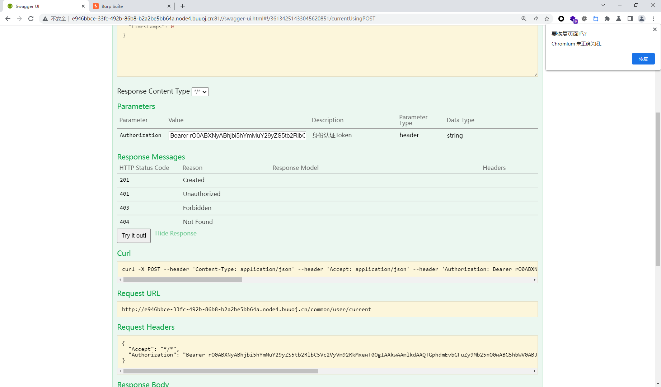The width and height of the screenshot is (661, 387).
Task: Open the Chrome profile avatar
Action: pyautogui.click(x=642, y=19)
